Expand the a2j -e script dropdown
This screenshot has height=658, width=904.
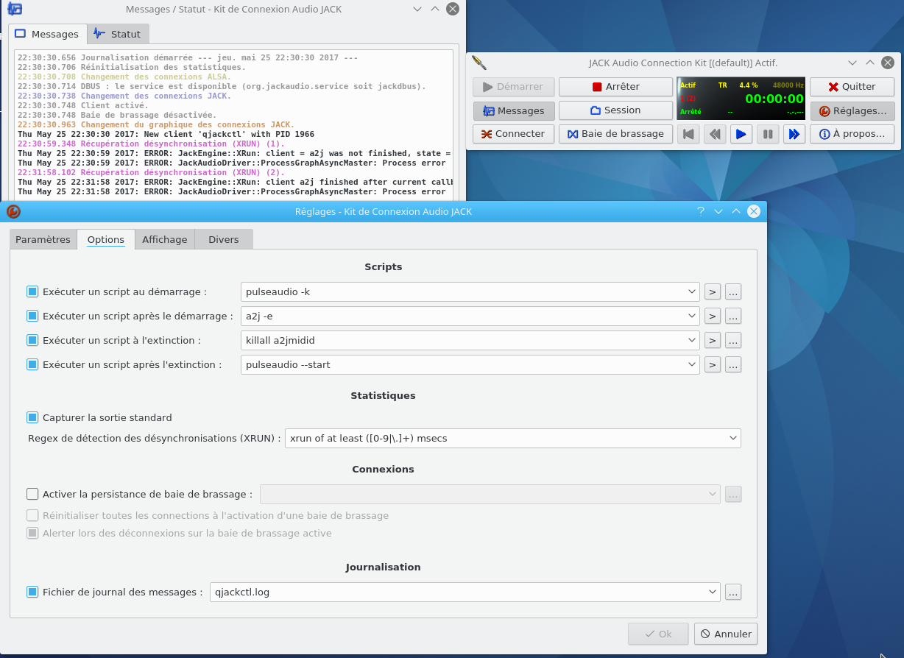691,316
